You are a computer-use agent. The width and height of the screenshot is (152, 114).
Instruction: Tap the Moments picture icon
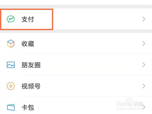click(x=11, y=65)
